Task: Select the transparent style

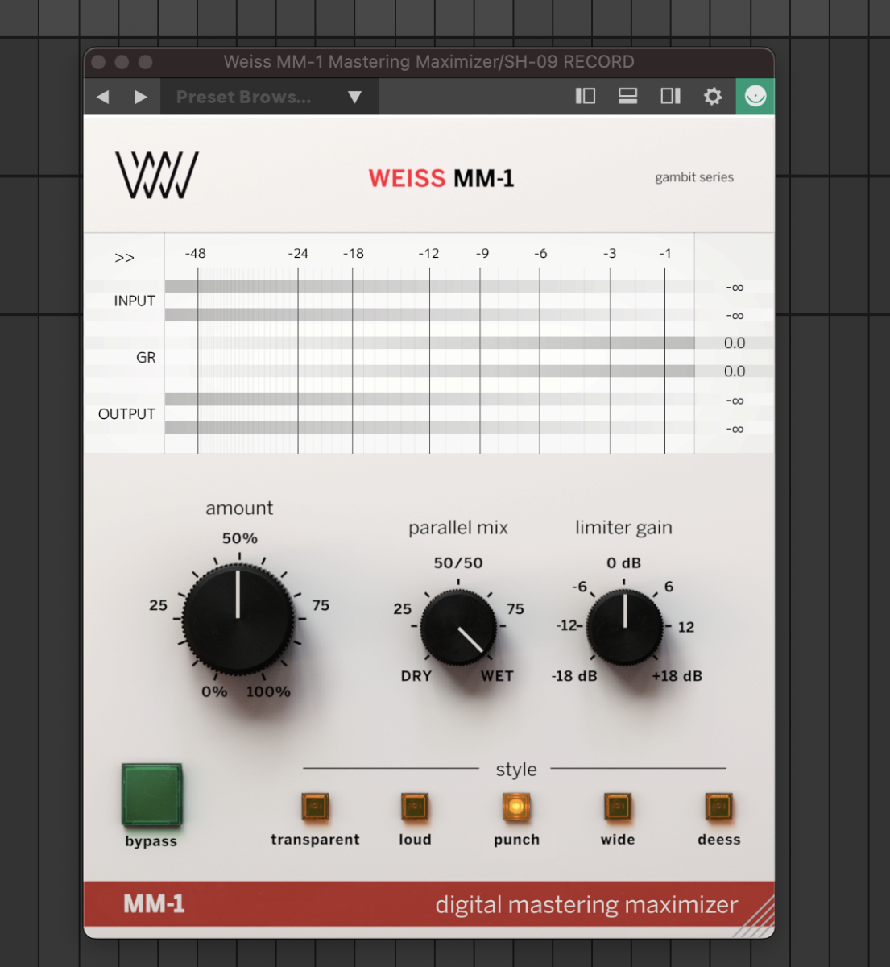Action: pos(315,807)
